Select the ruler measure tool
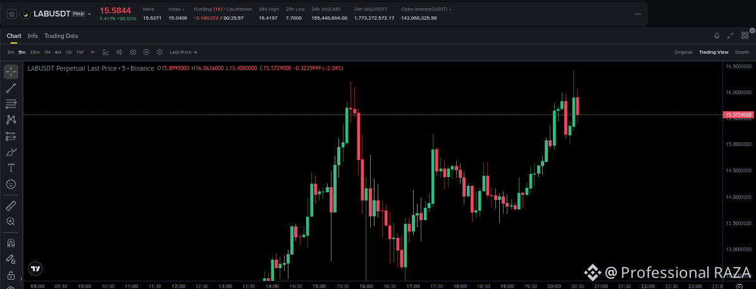The image size is (756, 289). [x=11, y=206]
